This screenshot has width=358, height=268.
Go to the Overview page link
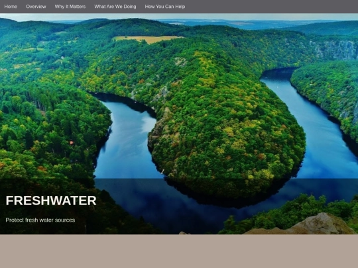pyautogui.click(x=36, y=7)
